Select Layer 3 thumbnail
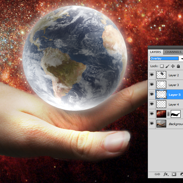 tap(161, 84)
